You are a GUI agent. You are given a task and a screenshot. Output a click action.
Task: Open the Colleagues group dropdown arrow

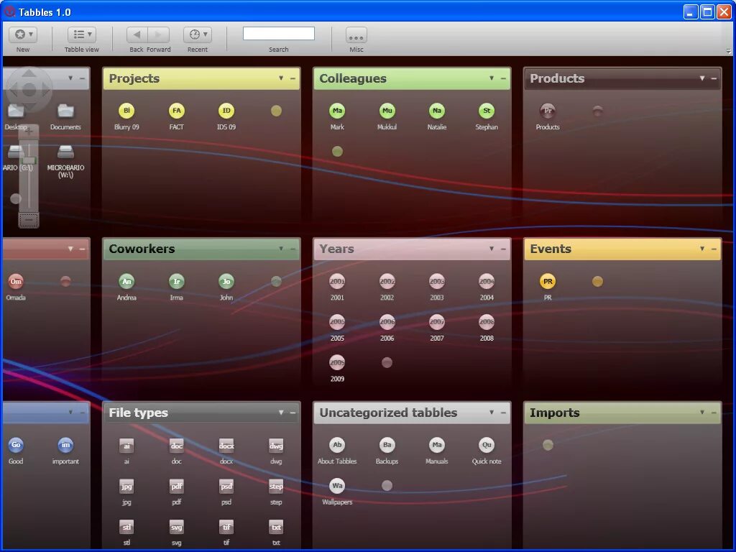coord(492,78)
